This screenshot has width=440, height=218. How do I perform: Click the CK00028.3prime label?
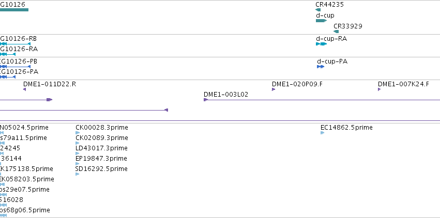coord(101,128)
